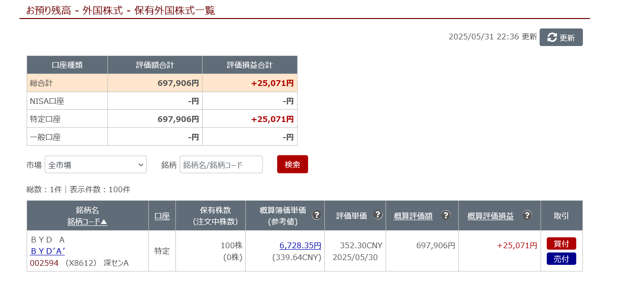Open help icon beside 概算簿価単価
This screenshot has width=619, height=299.
tap(316, 215)
